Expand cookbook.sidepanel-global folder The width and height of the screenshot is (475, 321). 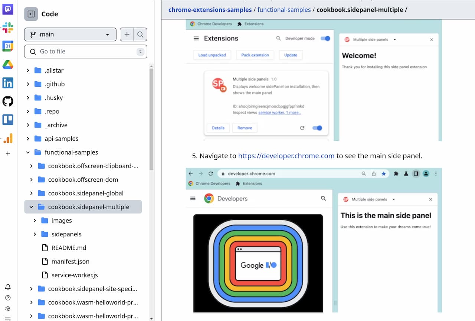click(x=31, y=193)
